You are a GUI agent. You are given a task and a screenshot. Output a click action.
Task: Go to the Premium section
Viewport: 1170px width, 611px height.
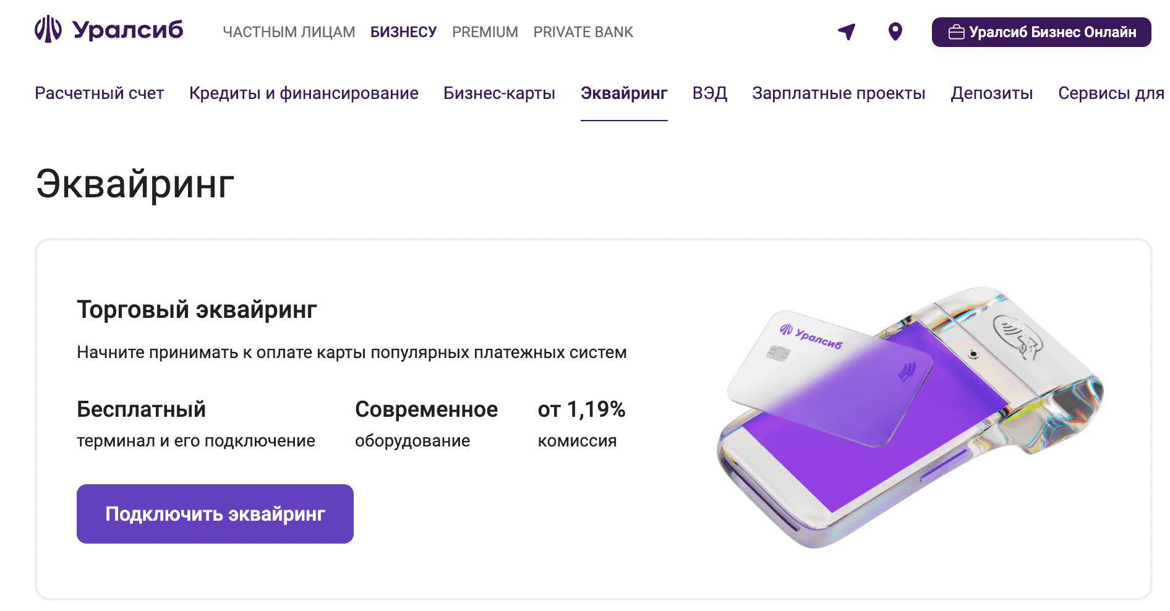click(x=485, y=32)
